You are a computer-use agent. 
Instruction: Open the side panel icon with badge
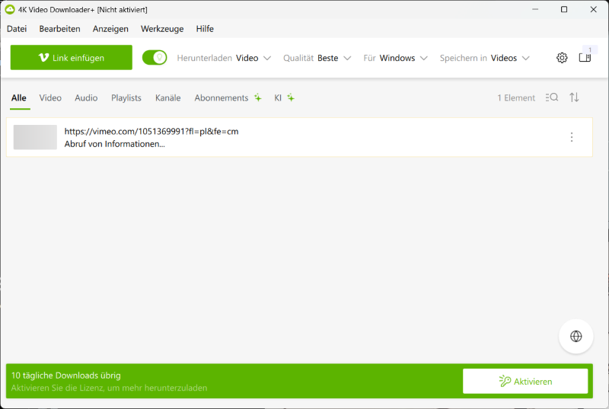coord(585,57)
